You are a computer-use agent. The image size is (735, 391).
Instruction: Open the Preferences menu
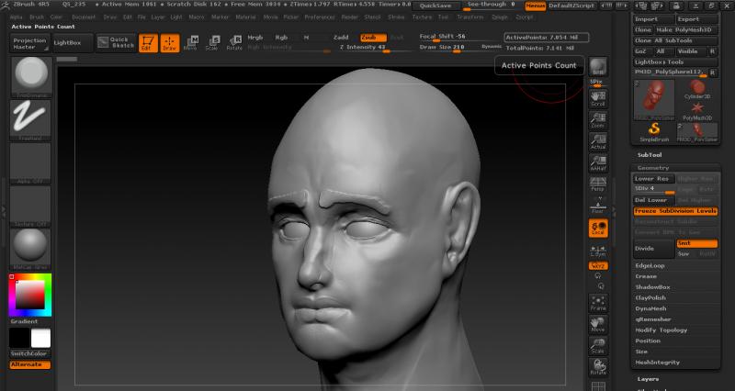pyautogui.click(x=320, y=17)
